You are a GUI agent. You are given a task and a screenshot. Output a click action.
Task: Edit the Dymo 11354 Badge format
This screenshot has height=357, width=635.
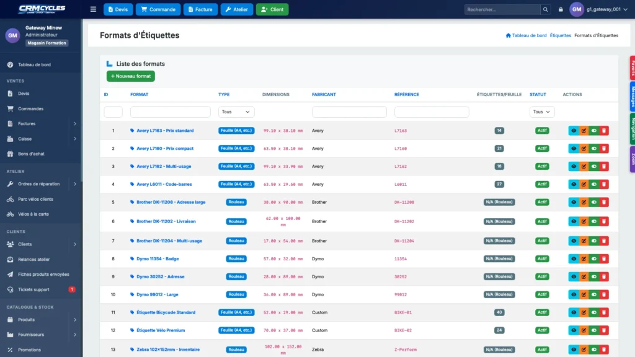(584, 258)
